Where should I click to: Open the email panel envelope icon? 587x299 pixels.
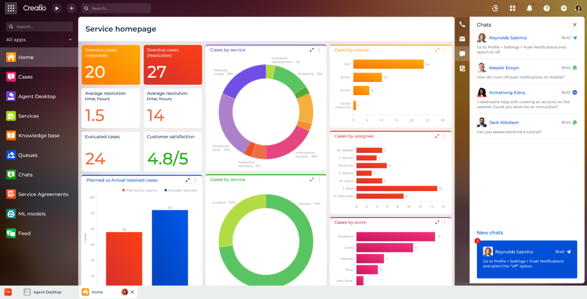point(462,39)
